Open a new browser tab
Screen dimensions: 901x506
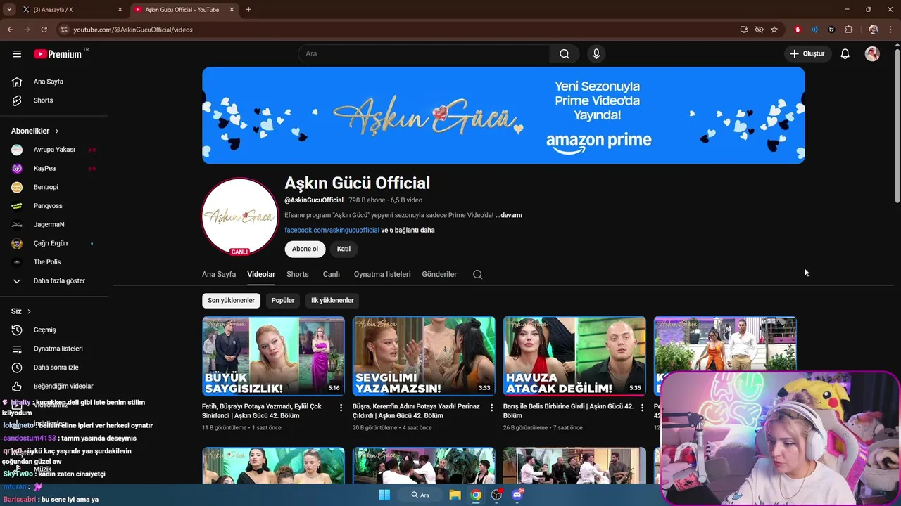click(248, 10)
